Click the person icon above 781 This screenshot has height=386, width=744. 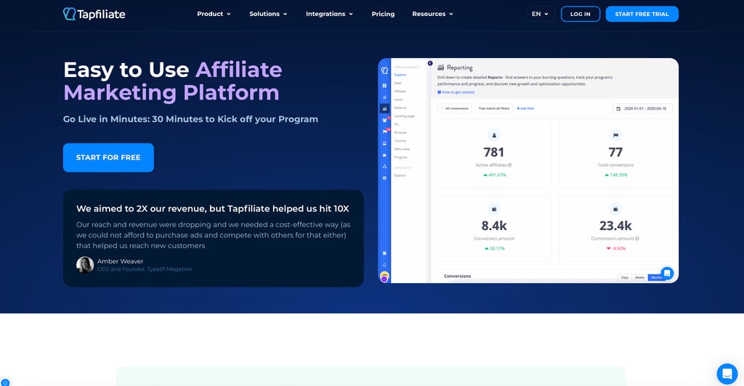[494, 136]
